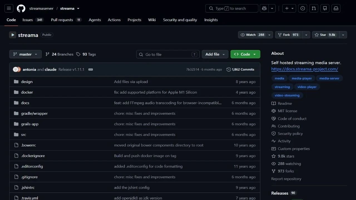Click the Type / to search box
This screenshot has height=200, width=356.
[x=232, y=8]
